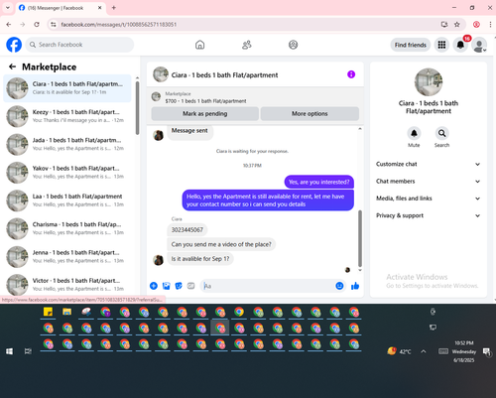Click the Search Facebook field
The image size is (496, 398).
pyautogui.click(x=79, y=45)
